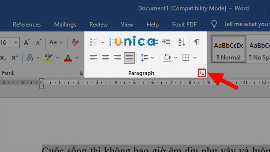The height and width of the screenshot is (152, 270).
Task: Align text left
Action: click(94, 57)
